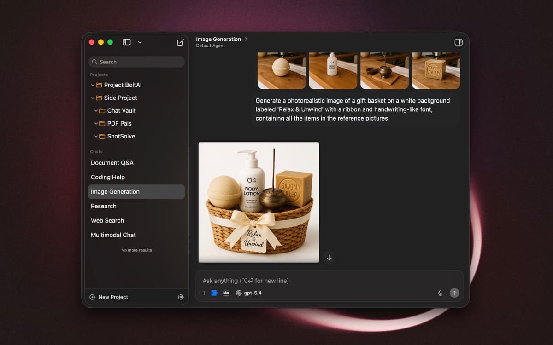
Task: Open the prompt library list icon
Action: (226, 293)
